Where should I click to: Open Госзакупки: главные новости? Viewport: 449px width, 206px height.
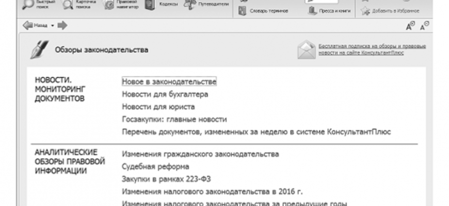point(174,119)
